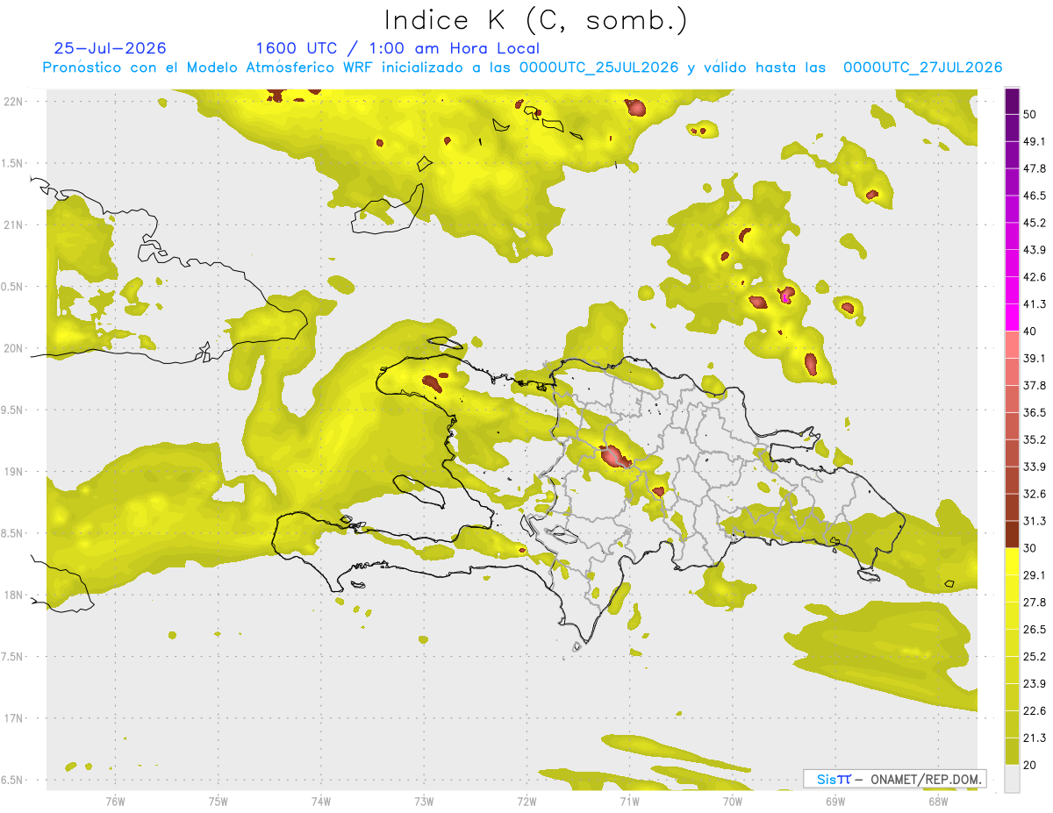Click the '21N' latitude axis label
The height and width of the screenshot is (813, 1053).
pos(13,225)
